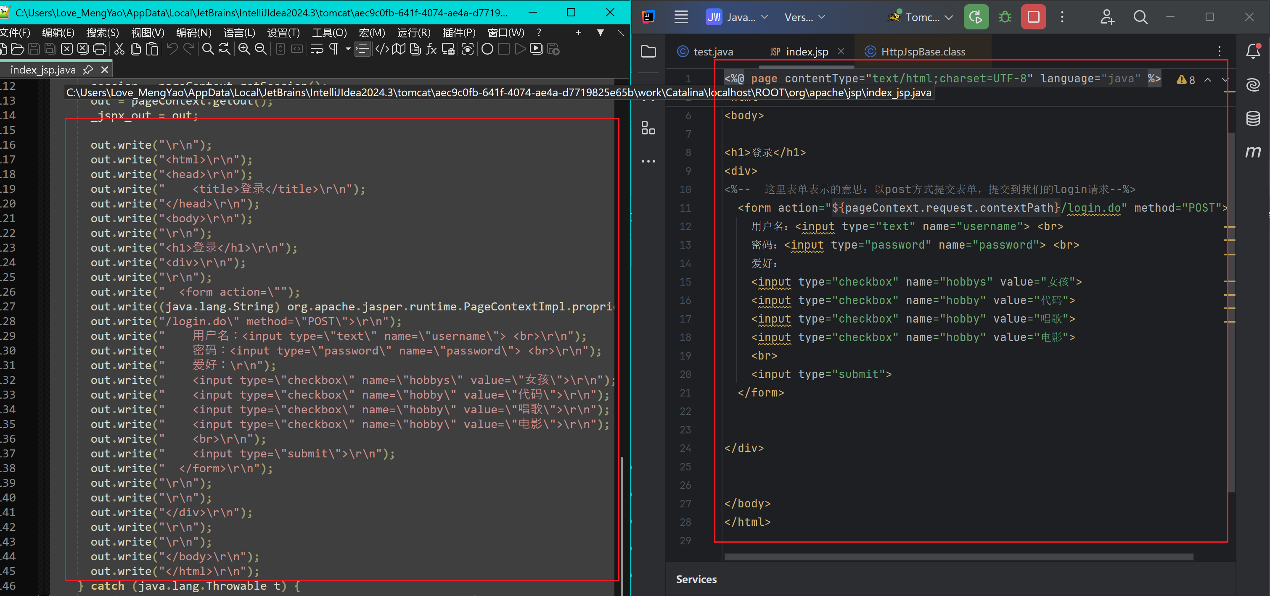Click the Record Macro circle icon
Image resolution: width=1270 pixels, height=596 pixels.
coord(487,49)
